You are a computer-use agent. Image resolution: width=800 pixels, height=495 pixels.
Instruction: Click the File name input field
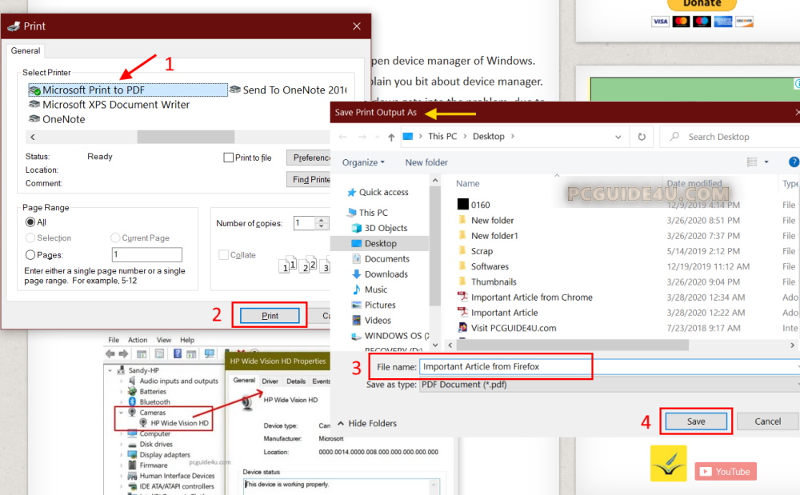pyautogui.click(x=504, y=367)
